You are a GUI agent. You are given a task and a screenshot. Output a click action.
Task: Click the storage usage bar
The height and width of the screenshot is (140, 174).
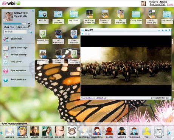[x=15, y=23]
